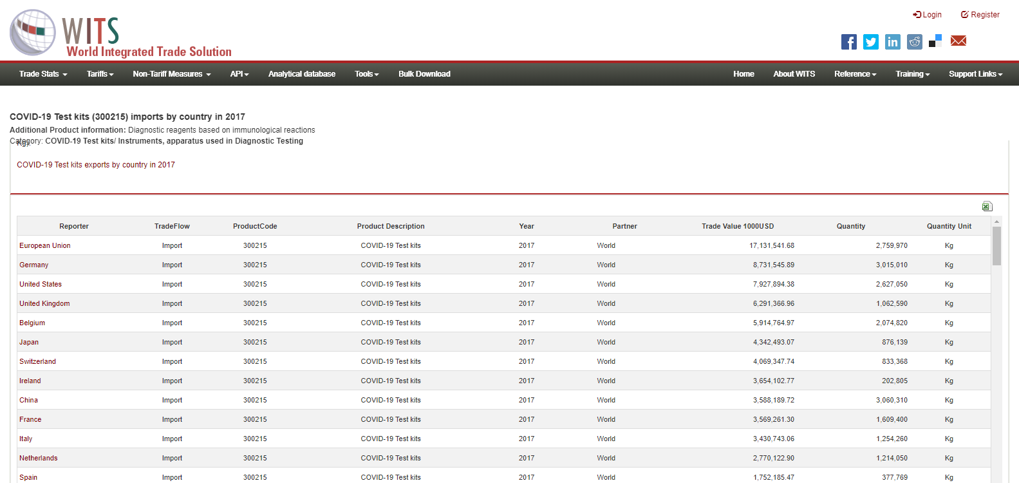Image resolution: width=1019 pixels, height=483 pixels.
Task: Select the quantity 202,805
Action: pyautogui.click(x=895, y=381)
